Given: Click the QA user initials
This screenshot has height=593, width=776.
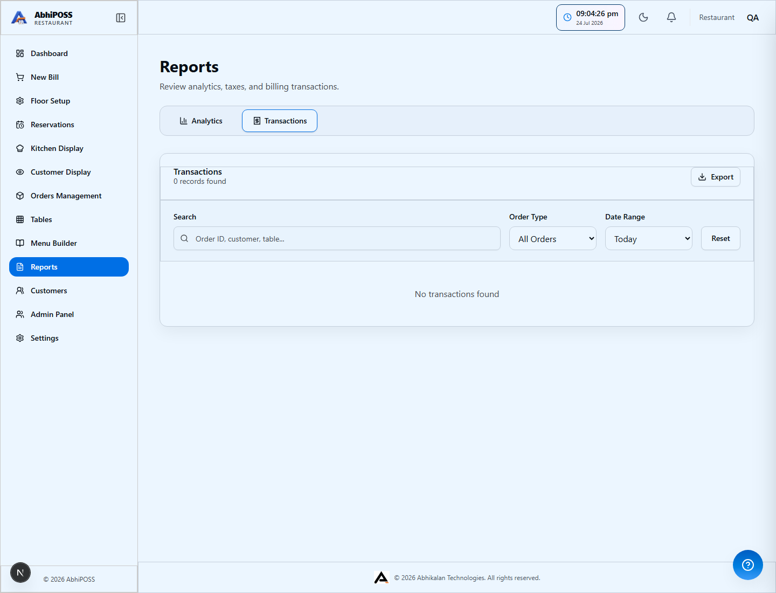Looking at the screenshot, I should pos(753,18).
